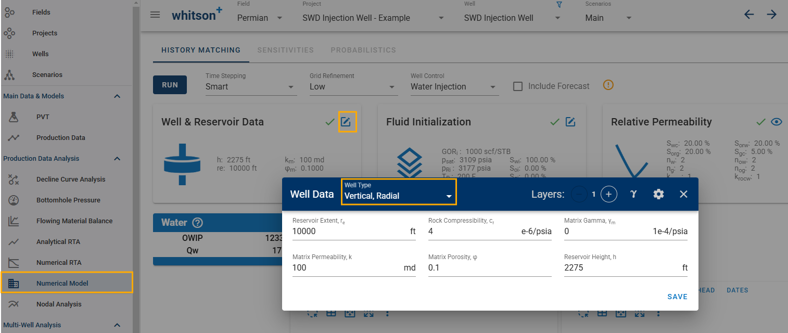Screen dimensions: 788x333
Task: Click the orange warning icon near Include Forecast
Action: coord(608,85)
